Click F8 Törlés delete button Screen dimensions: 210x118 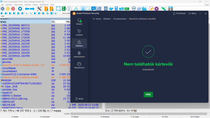click(165, 117)
